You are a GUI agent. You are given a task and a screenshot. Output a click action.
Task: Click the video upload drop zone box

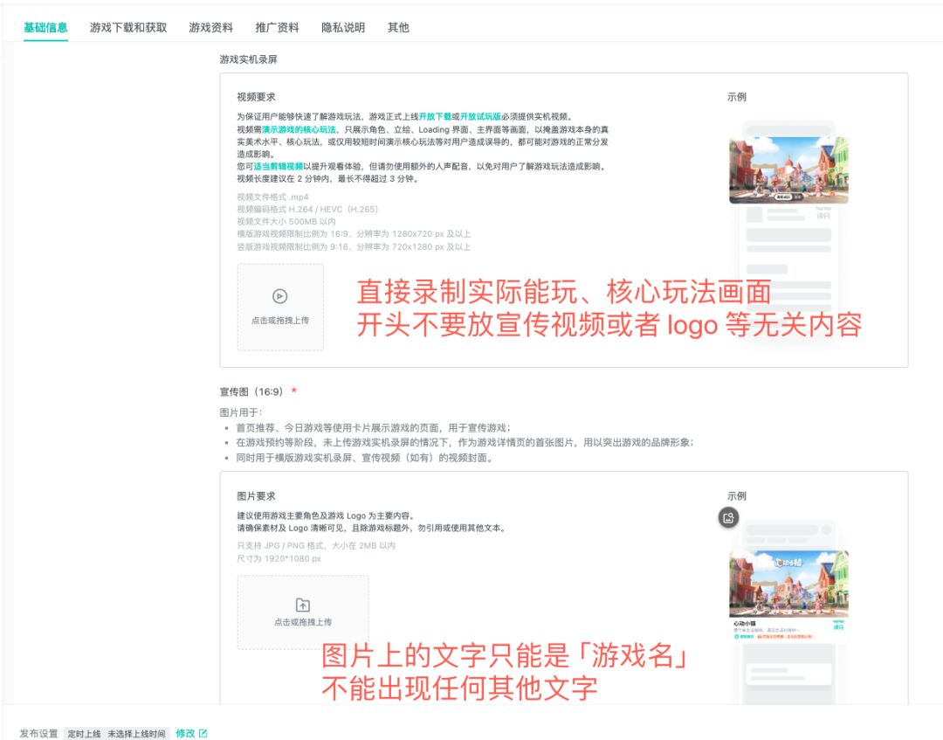pyautogui.click(x=280, y=307)
